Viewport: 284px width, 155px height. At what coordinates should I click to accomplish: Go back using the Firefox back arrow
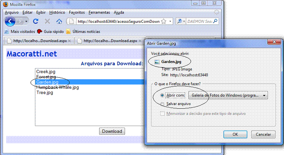tap(10, 21)
